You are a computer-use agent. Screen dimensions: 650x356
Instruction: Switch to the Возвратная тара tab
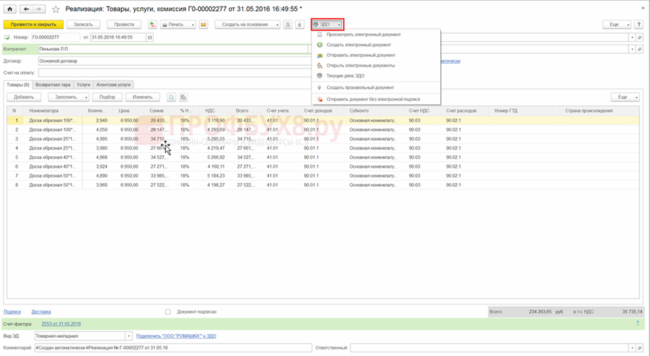point(53,85)
